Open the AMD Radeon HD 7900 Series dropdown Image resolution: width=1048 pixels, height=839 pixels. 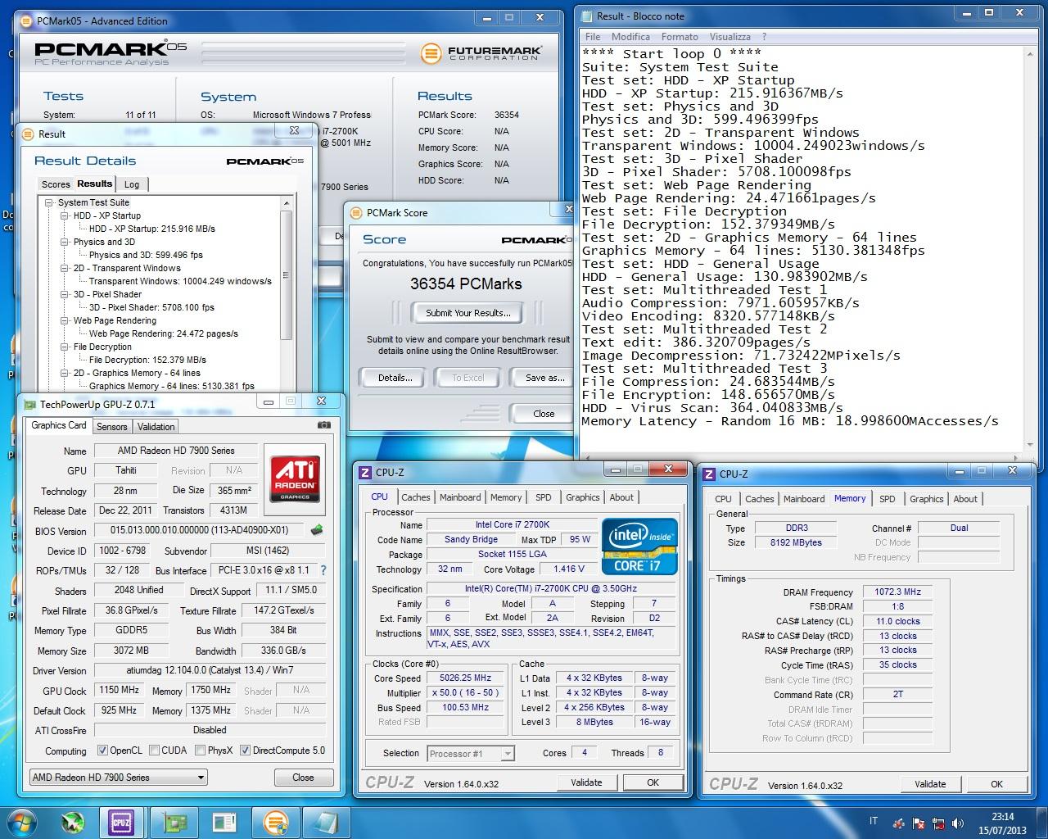(118, 778)
